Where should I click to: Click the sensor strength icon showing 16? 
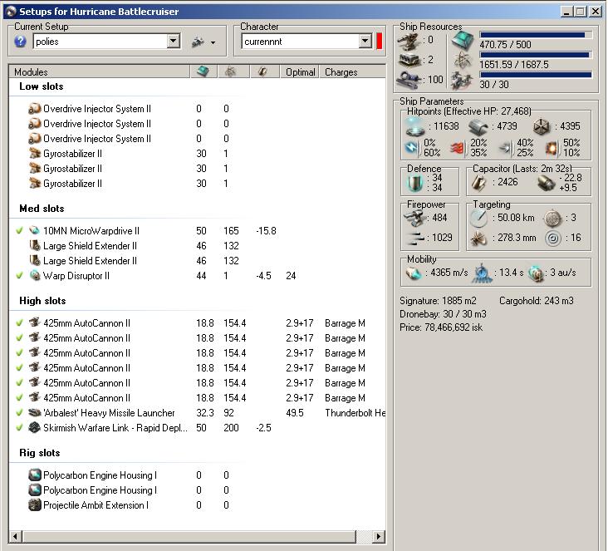pyautogui.click(x=553, y=239)
